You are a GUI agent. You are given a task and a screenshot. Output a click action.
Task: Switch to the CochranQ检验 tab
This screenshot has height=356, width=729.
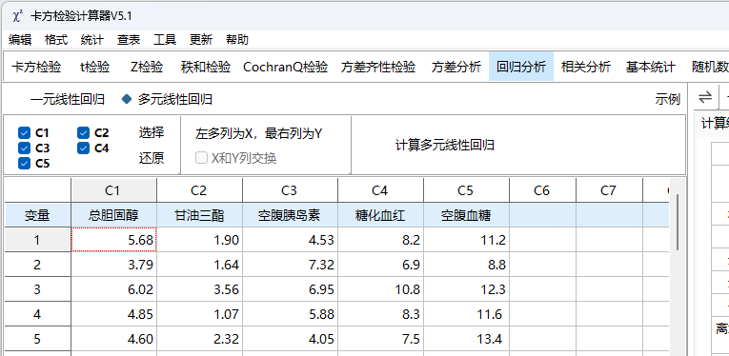(x=286, y=68)
